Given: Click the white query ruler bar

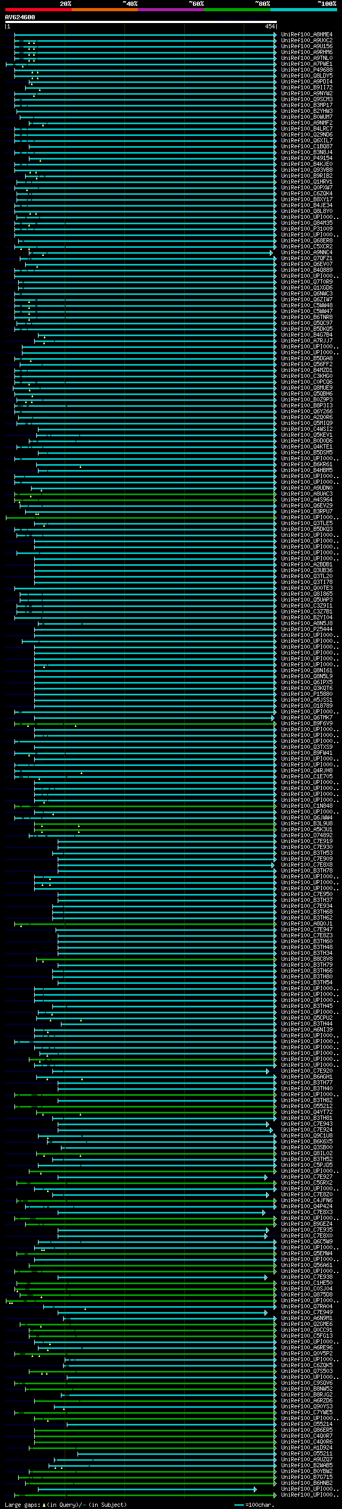Looking at the screenshot, I should pyautogui.click(x=141, y=21).
